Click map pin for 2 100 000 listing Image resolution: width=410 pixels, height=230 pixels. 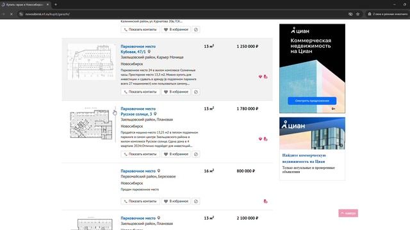coord(159,218)
